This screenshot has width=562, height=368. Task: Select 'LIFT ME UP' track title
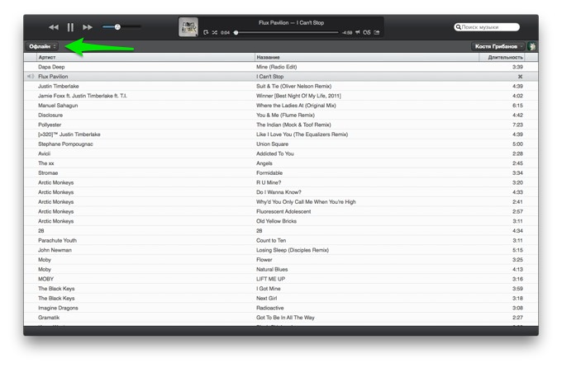coord(270,280)
